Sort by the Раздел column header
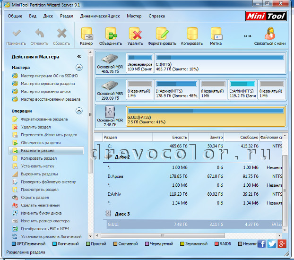This screenshot has height=260, width=294. (128, 137)
